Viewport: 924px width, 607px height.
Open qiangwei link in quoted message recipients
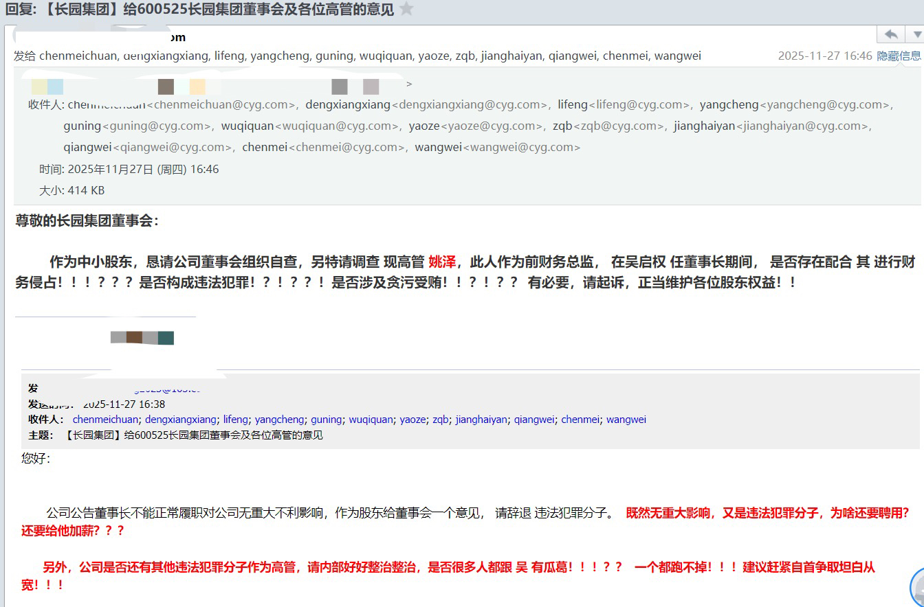pos(534,420)
